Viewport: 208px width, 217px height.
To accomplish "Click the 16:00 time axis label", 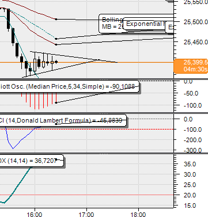I will coord(35,214).
